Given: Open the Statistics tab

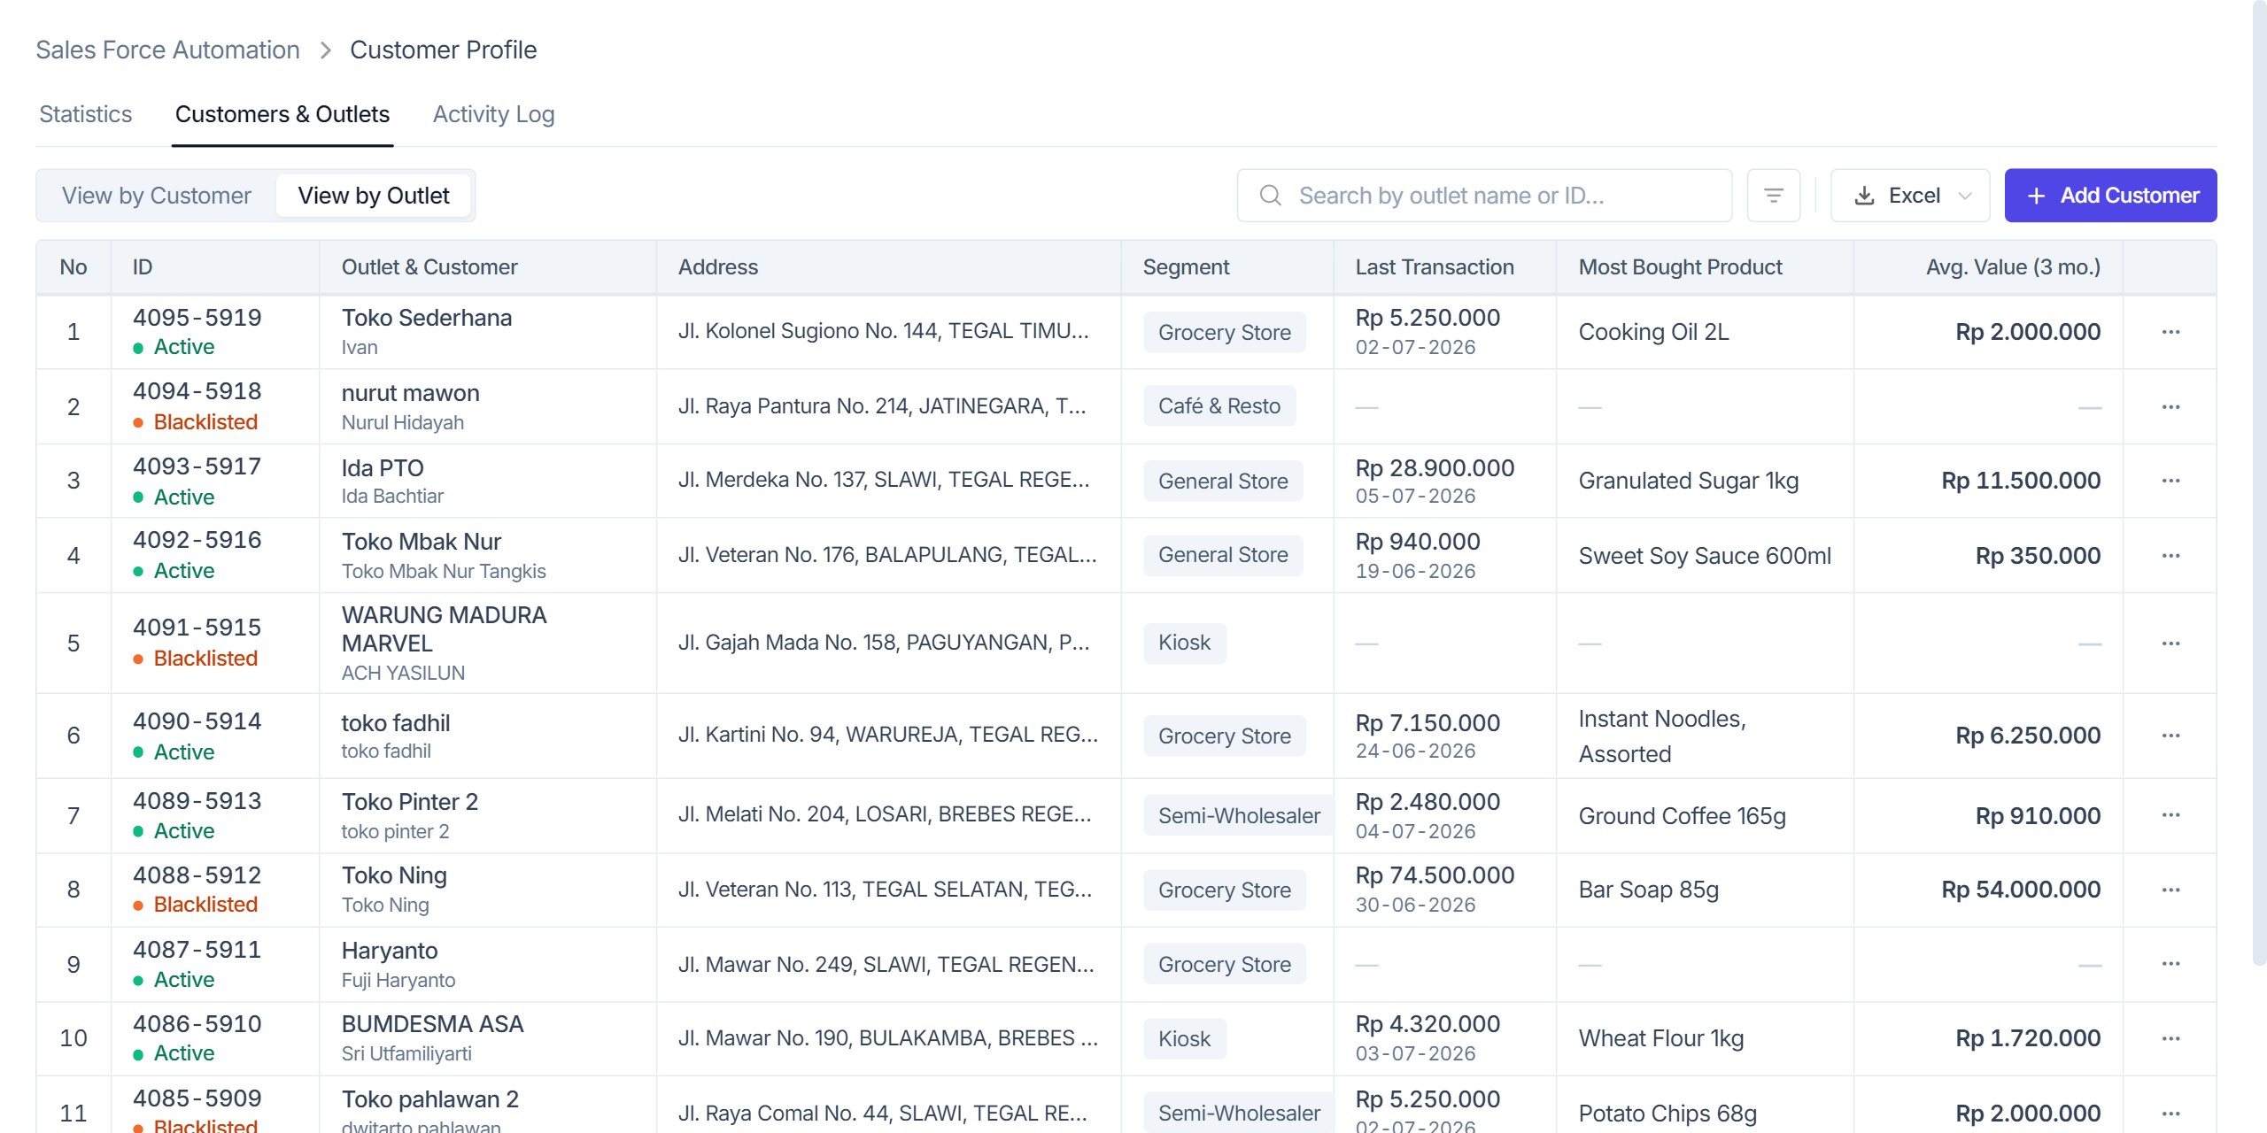Looking at the screenshot, I should (86, 114).
